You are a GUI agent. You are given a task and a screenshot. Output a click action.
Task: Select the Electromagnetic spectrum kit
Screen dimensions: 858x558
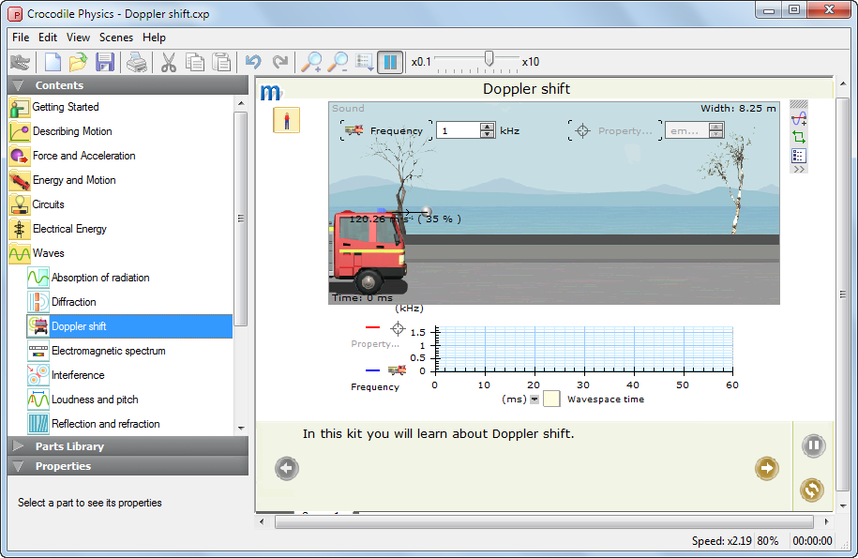point(109,351)
